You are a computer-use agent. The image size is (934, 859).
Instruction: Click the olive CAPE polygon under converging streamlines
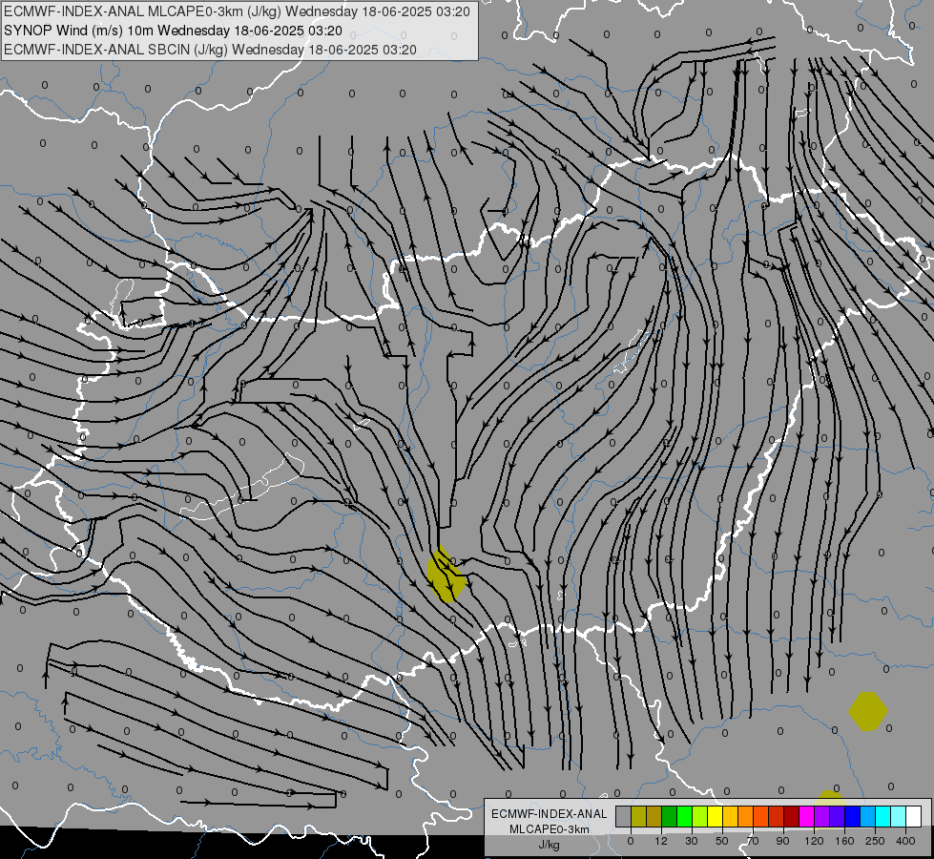[x=446, y=575]
